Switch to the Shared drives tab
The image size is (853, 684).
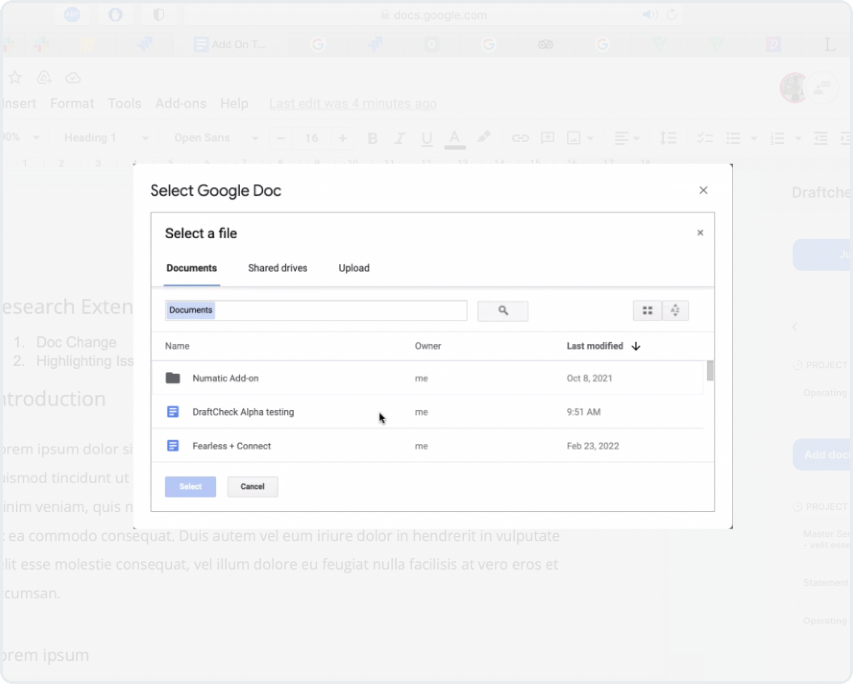click(x=277, y=268)
